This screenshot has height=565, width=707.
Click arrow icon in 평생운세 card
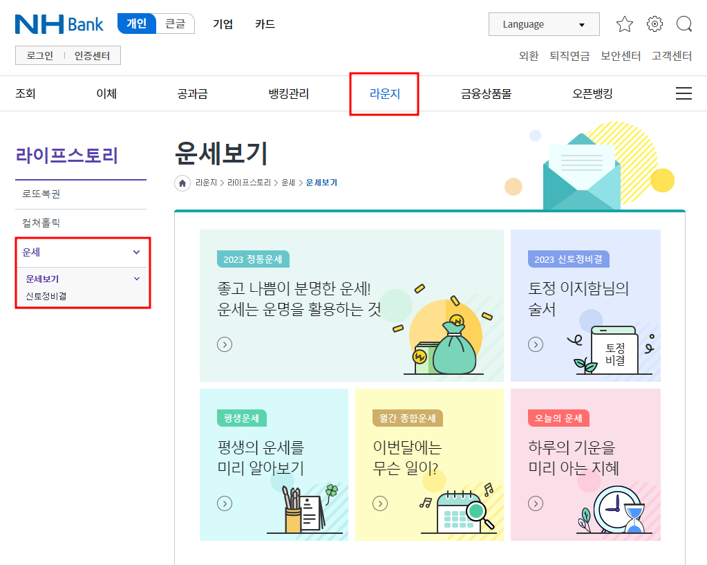pyautogui.click(x=225, y=503)
